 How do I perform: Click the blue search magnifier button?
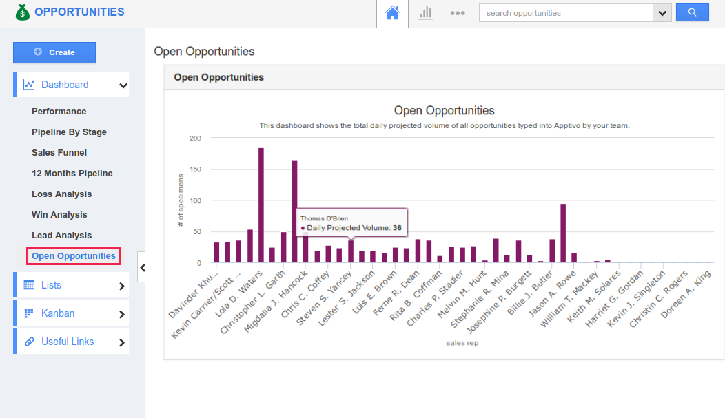tap(692, 13)
